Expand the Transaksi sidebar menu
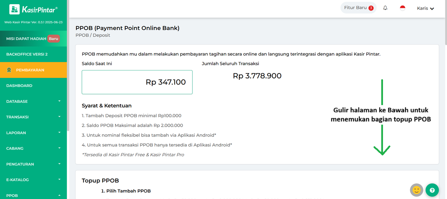447x199 pixels. (59, 117)
